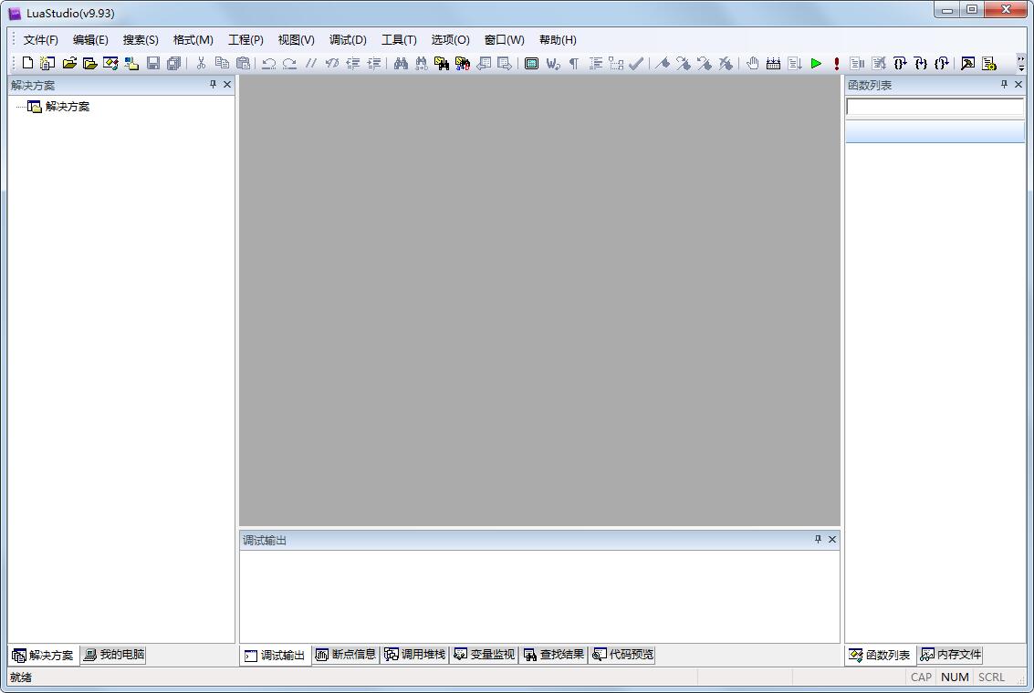Select the 解决方案 root tree node
Image resolution: width=1034 pixels, height=693 pixels.
[67, 107]
